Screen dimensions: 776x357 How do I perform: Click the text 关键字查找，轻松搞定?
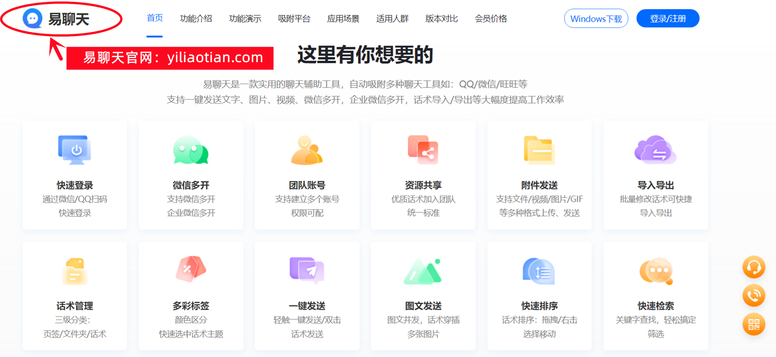tap(656, 320)
